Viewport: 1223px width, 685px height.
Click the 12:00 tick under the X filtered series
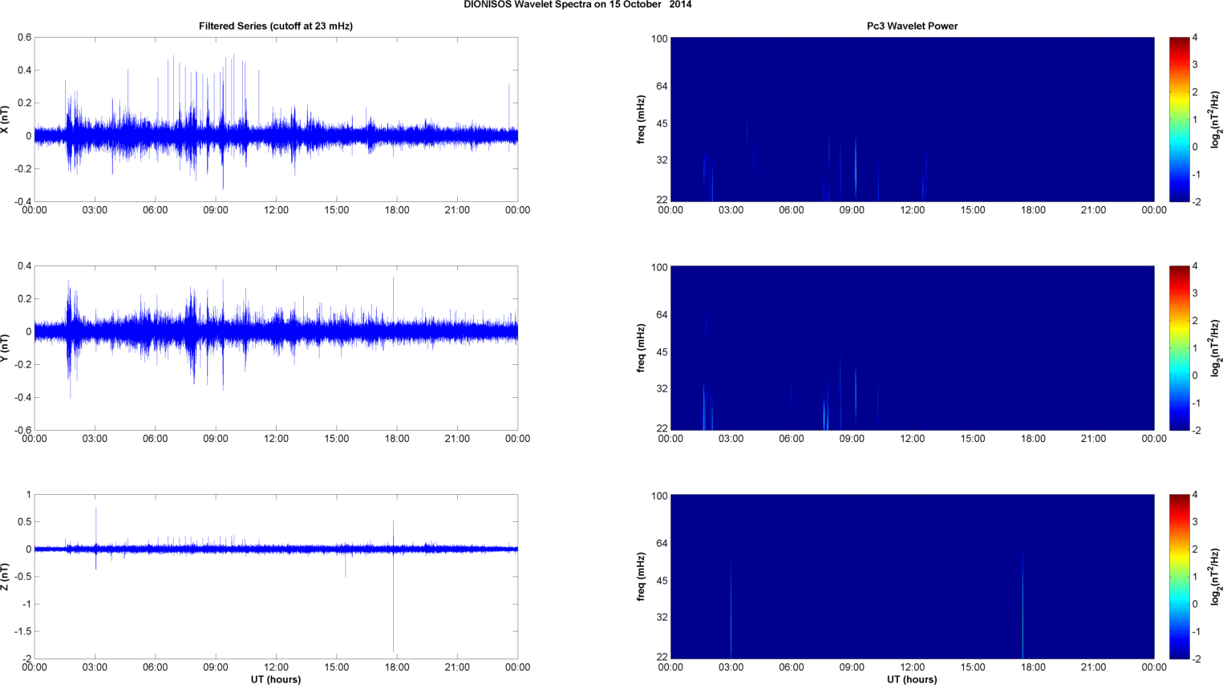(276, 210)
